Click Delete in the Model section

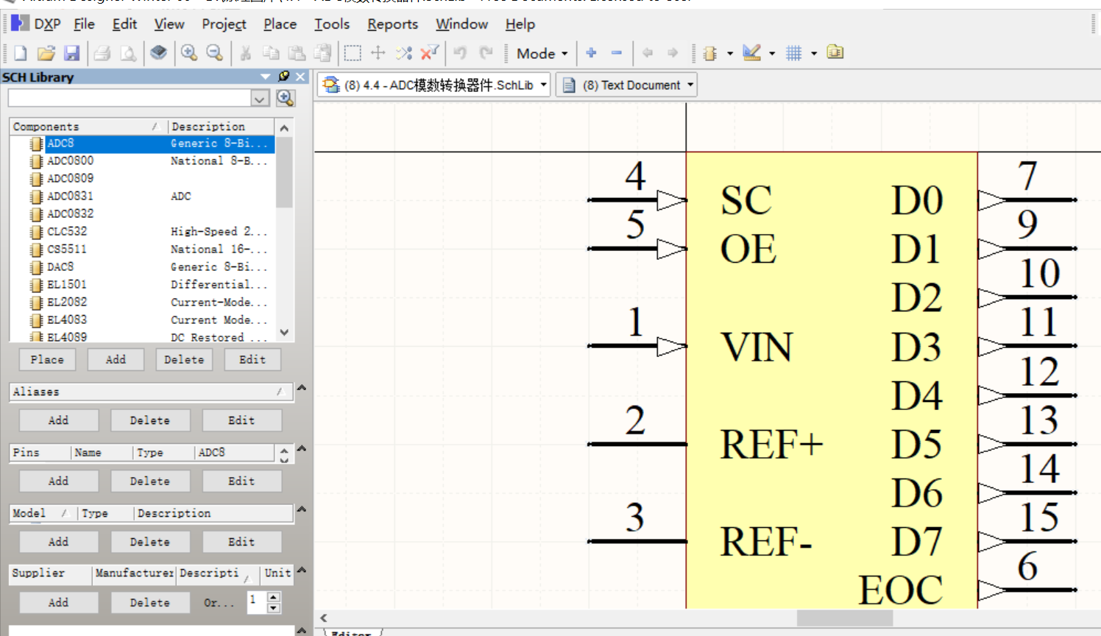(150, 542)
